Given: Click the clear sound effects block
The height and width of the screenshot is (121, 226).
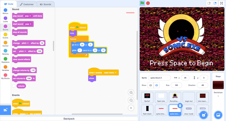Looking at the screenshot, I should point(22,59).
